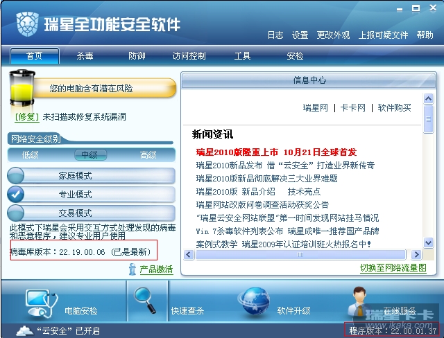Open 上报可疑文件 menu

[x=383, y=35]
